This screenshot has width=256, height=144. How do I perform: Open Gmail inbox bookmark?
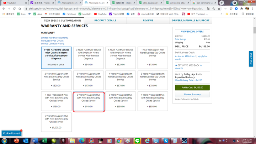click(x=52, y=14)
